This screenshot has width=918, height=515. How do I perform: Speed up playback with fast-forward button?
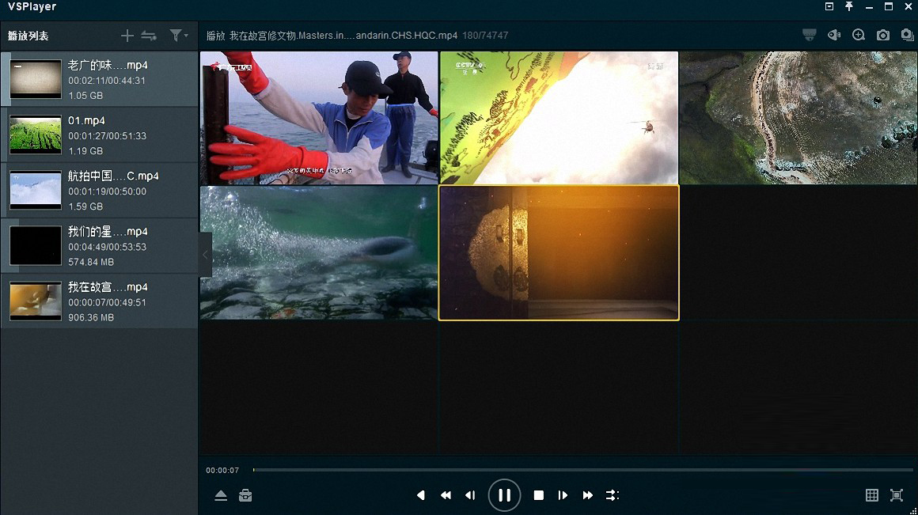point(588,496)
